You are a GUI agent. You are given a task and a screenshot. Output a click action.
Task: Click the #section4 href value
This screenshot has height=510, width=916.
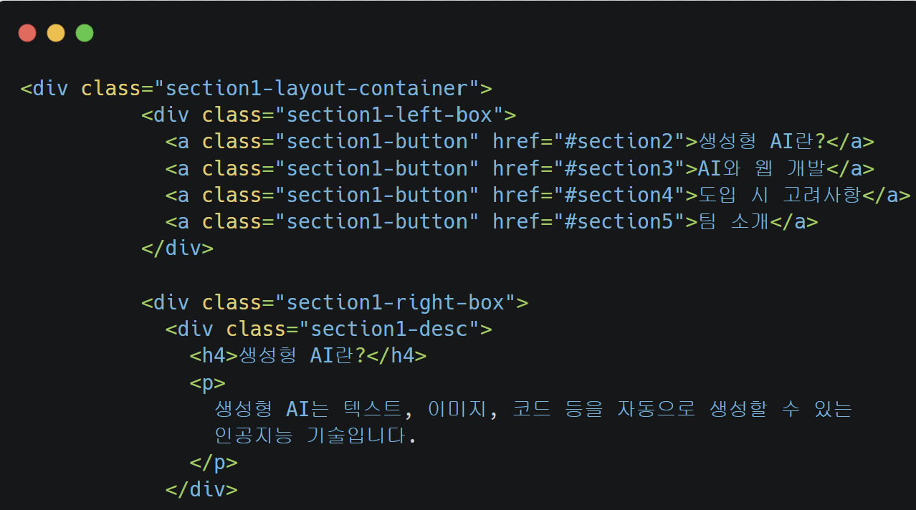point(619,195)
